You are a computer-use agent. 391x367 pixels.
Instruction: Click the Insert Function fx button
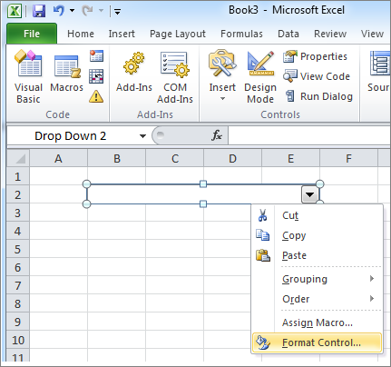217,135
